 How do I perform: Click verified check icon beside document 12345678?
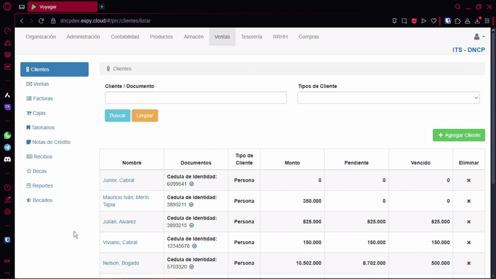click(x=194, y=246)
